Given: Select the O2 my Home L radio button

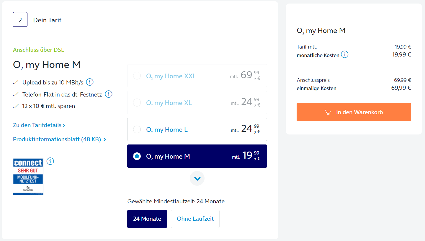Looking at the screenshot, I should coord(137,129).
